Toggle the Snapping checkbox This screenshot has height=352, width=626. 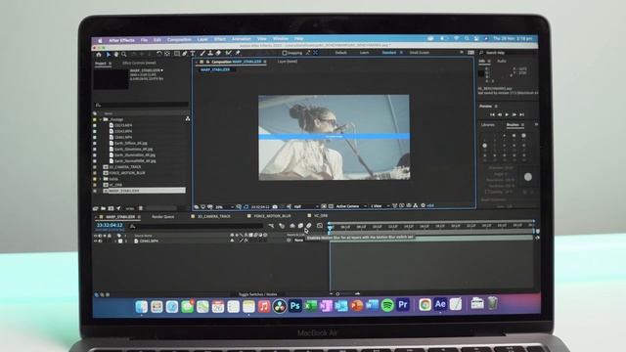[285, 53]
